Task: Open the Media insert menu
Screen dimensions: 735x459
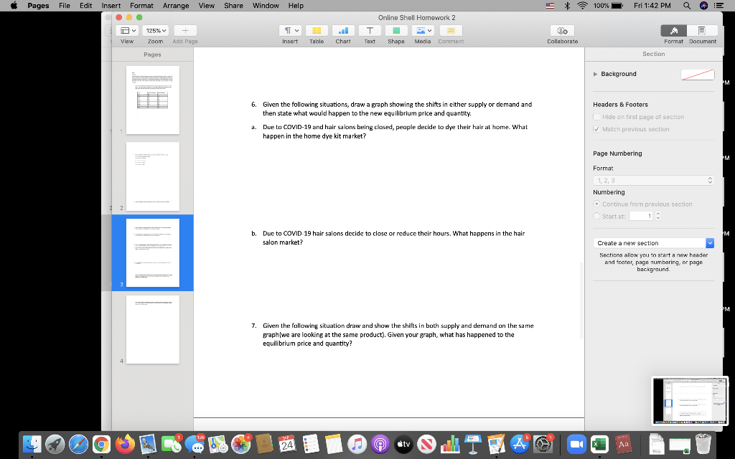Action: (x=423, y=31)
